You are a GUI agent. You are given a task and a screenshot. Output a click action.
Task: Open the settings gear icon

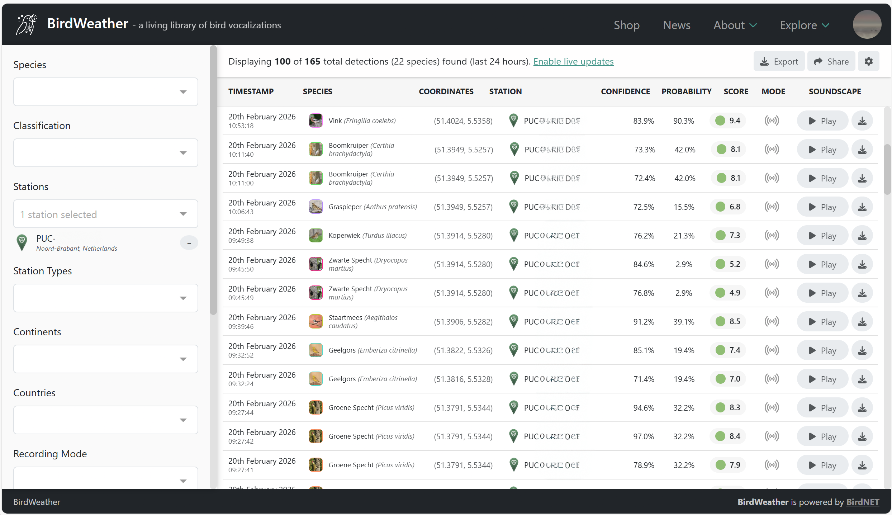868,61
